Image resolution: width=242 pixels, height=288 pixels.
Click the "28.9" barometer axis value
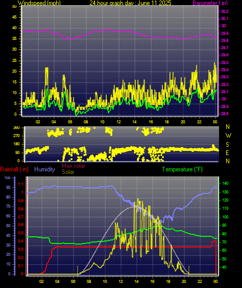(225, 106)
